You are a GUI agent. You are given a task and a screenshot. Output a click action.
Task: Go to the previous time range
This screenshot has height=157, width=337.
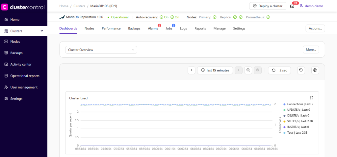point(191,70)
